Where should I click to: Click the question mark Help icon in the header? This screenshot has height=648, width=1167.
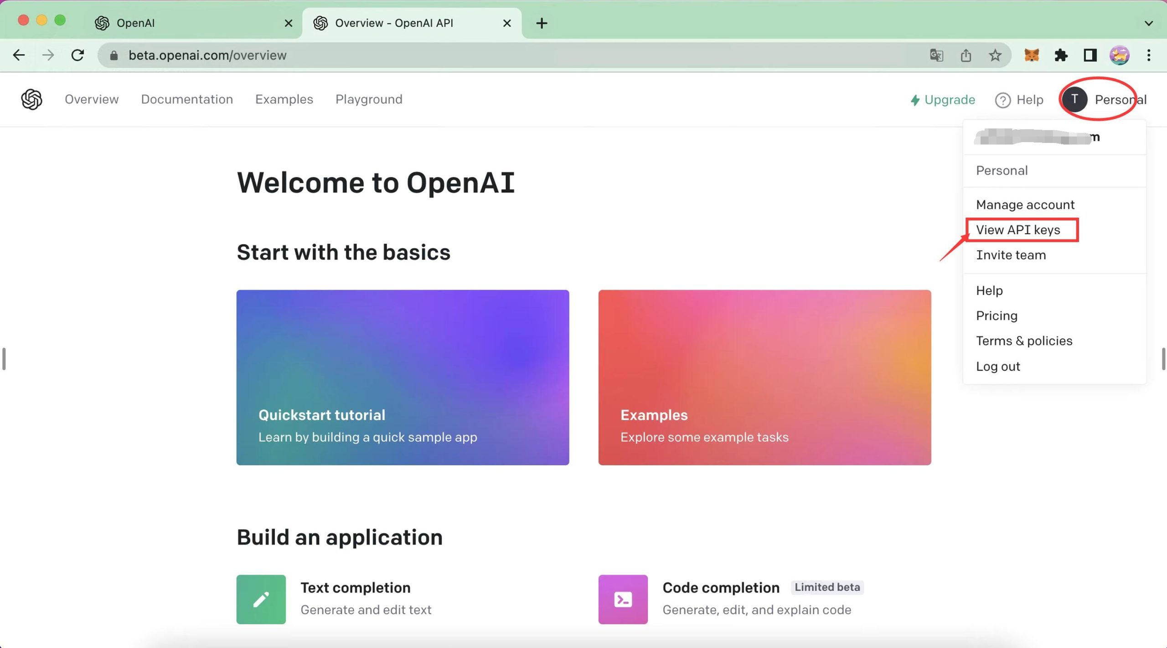pyautogui.click(x=1002, y=100)
